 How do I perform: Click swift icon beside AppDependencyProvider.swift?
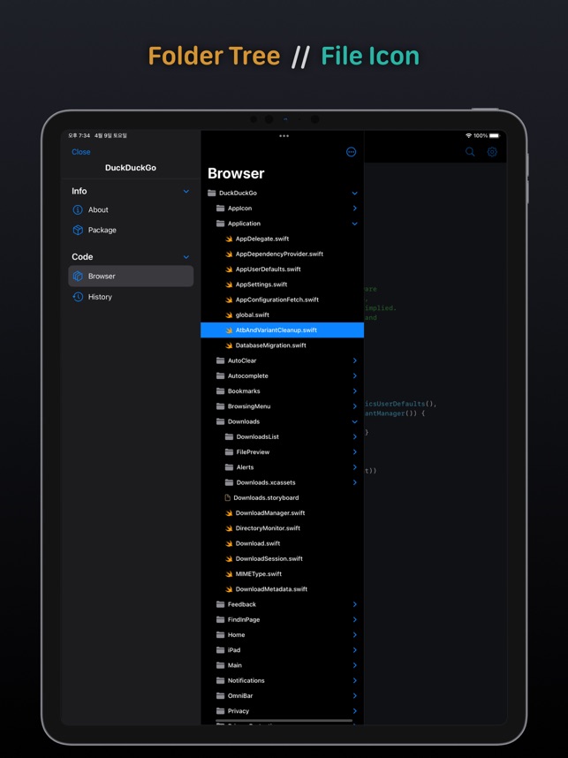pos(229,254)
